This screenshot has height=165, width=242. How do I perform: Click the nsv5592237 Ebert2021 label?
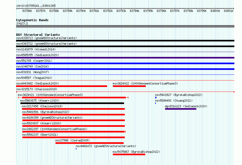coord(40,135)
